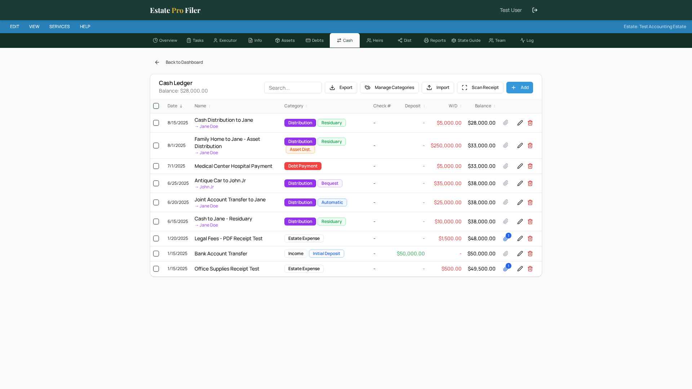Screen dimensions: 692x389
Task: Open Manage Categories
Action: (x=389, y=88)
